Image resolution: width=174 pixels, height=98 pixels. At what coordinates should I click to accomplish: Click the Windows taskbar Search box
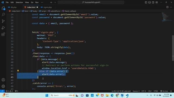point(62,95)
